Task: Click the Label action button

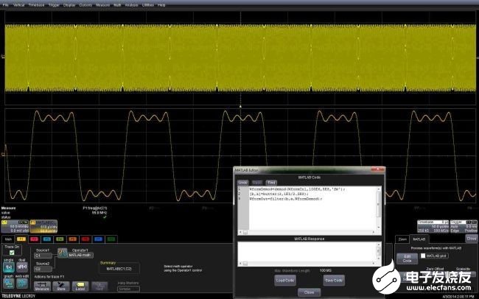Action: click(80, 286)
